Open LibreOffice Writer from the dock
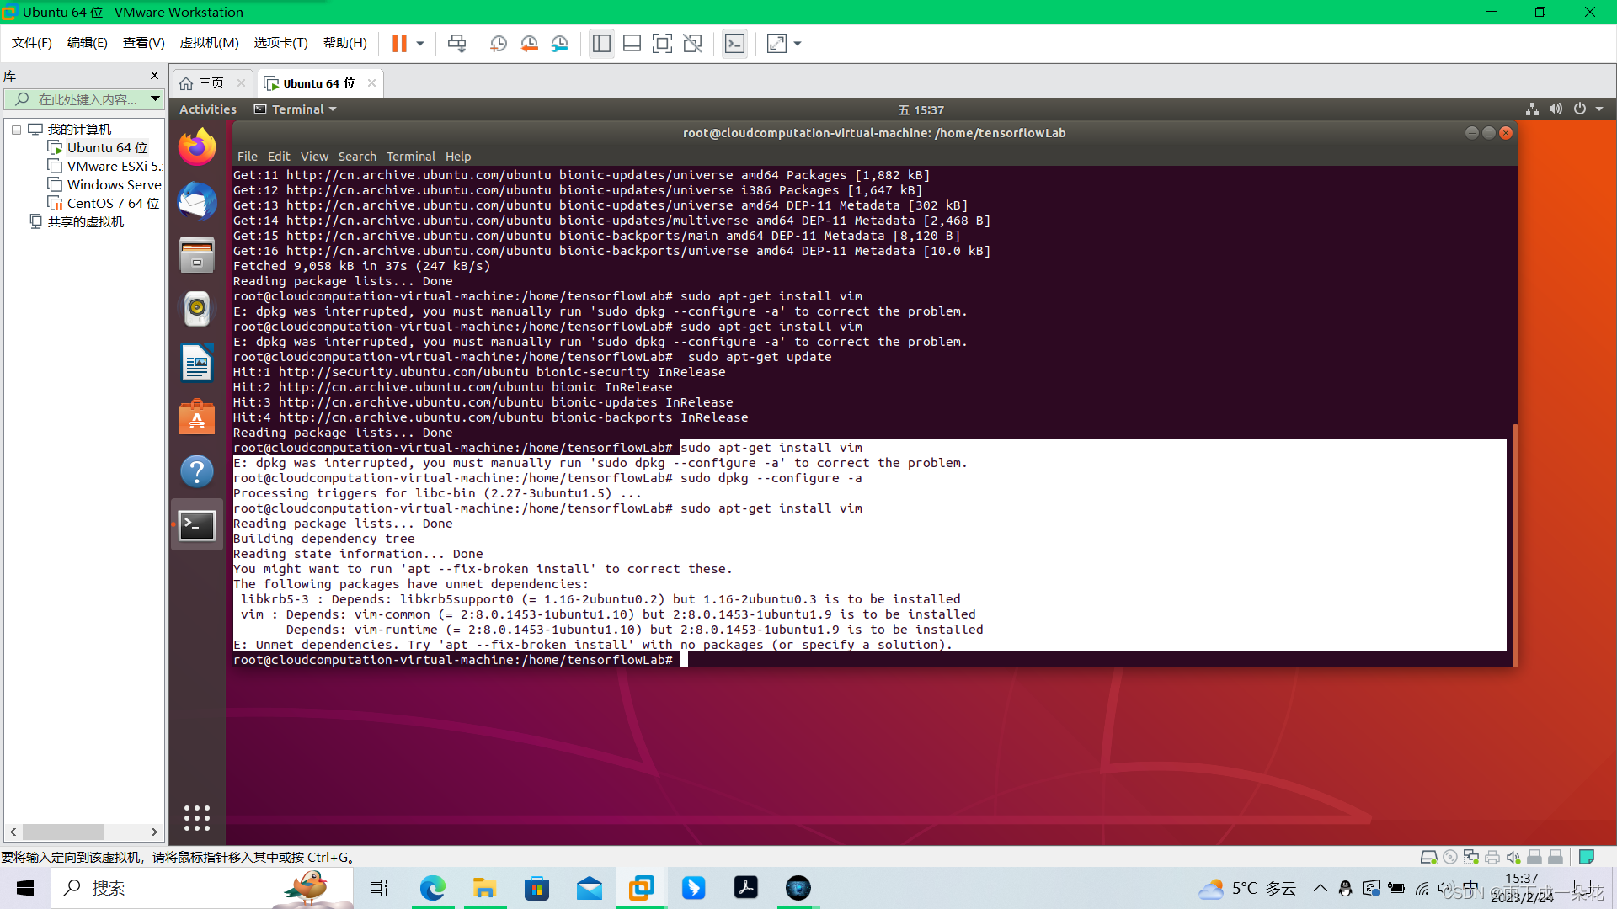Image resolution: width=1617 pixels, height=909 pixels. (x=197, y=364)
